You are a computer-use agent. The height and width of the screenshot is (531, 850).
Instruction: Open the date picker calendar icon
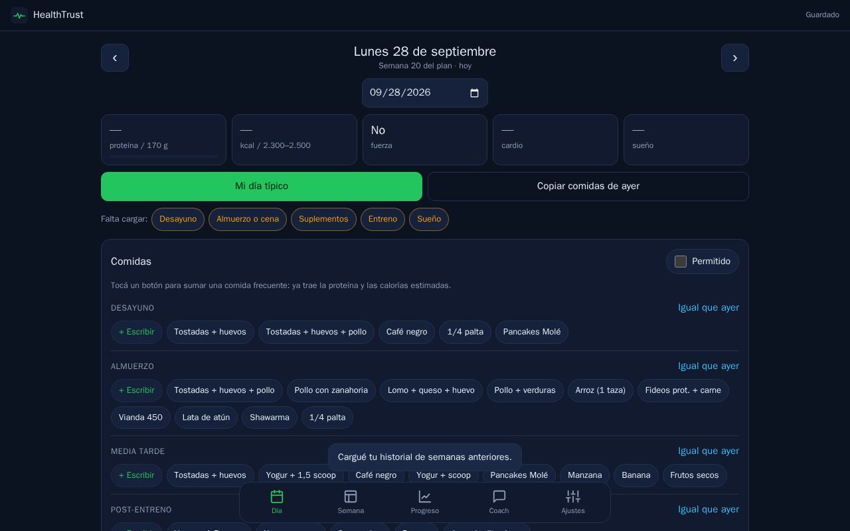click(x=474, y=93)
